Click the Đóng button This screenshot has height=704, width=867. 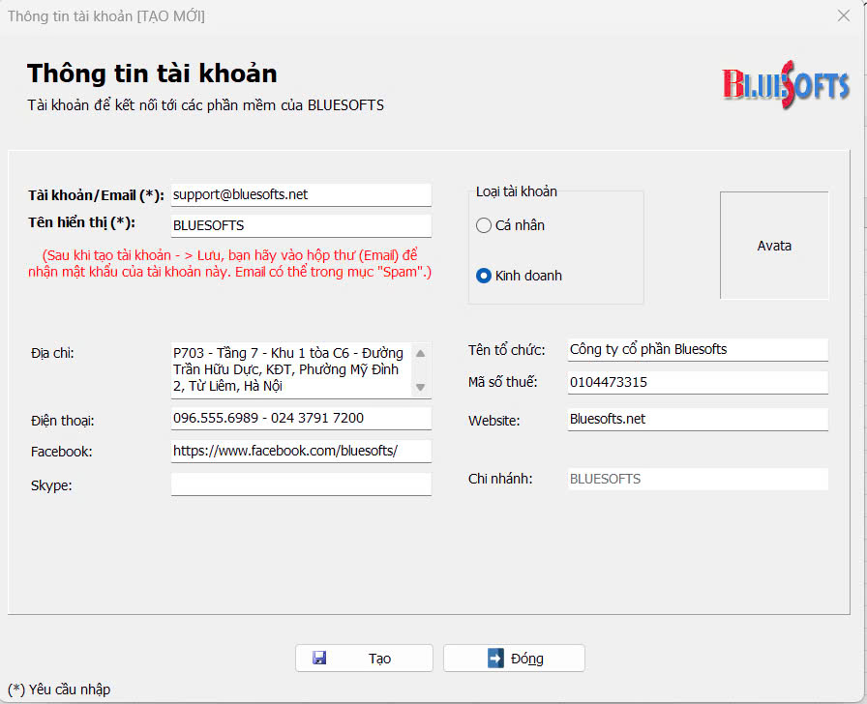514,659
